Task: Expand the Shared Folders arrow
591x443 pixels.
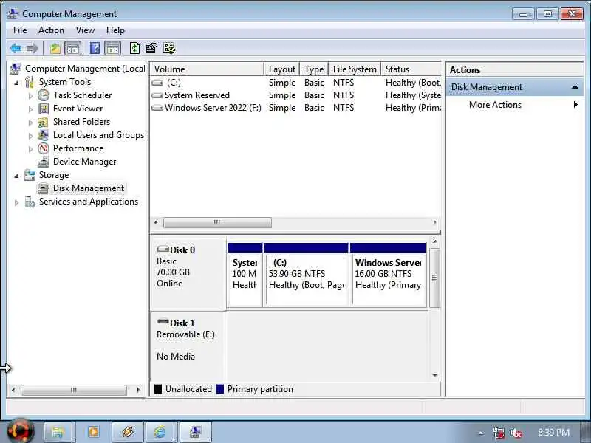Action: click(x=30, y=123)
